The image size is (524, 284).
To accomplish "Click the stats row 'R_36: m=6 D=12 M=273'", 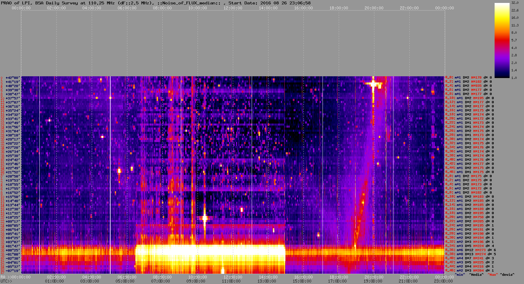I will point(470,250).
